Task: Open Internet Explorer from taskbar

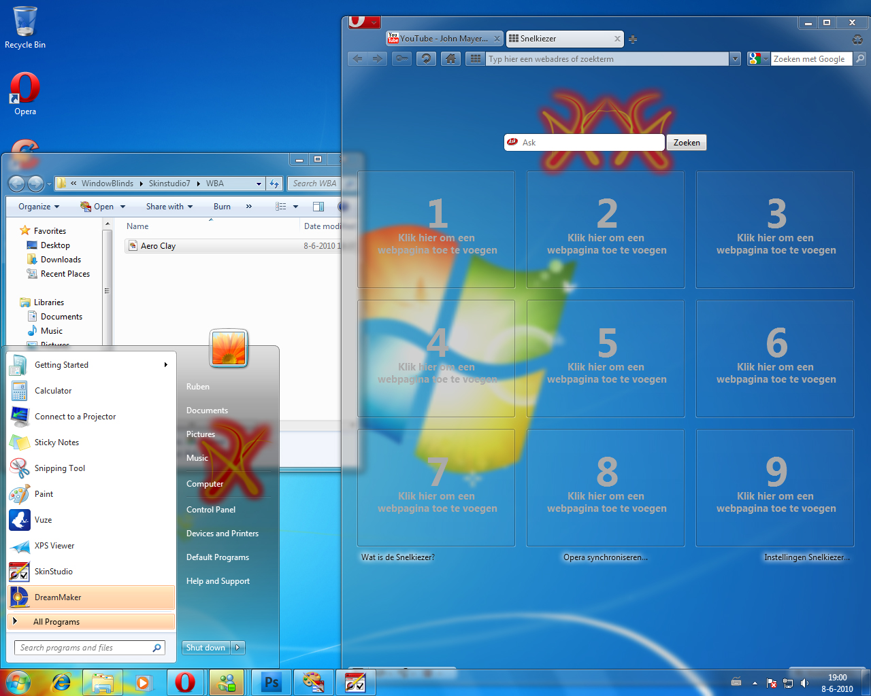Action: [62, 682]
